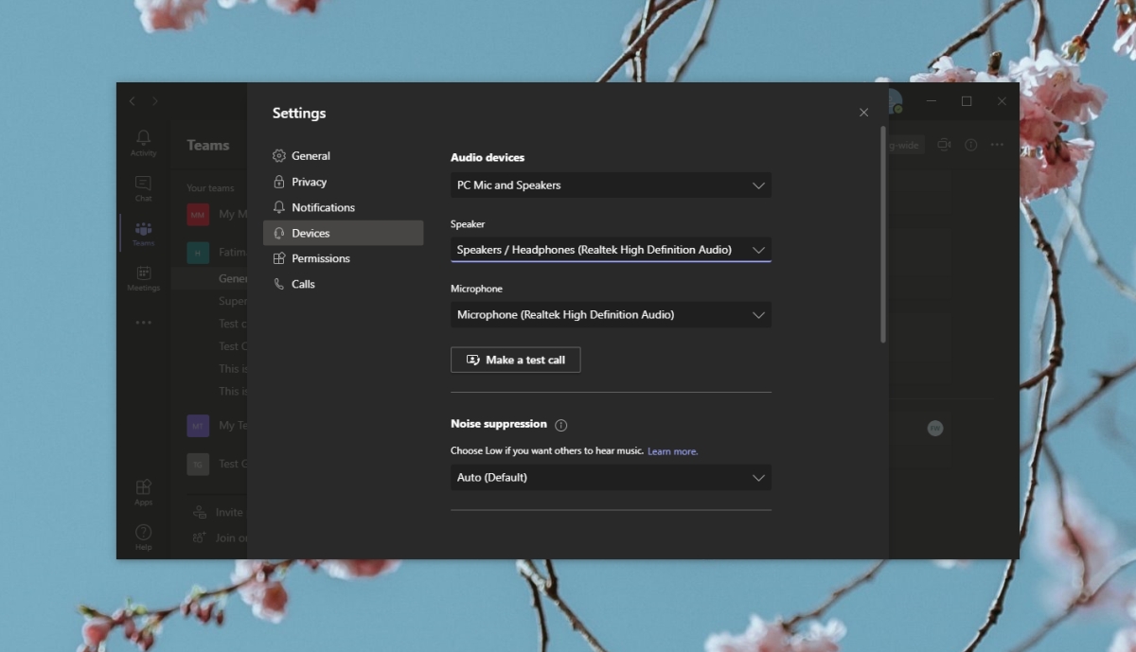Open the Apps store icon

143,492
